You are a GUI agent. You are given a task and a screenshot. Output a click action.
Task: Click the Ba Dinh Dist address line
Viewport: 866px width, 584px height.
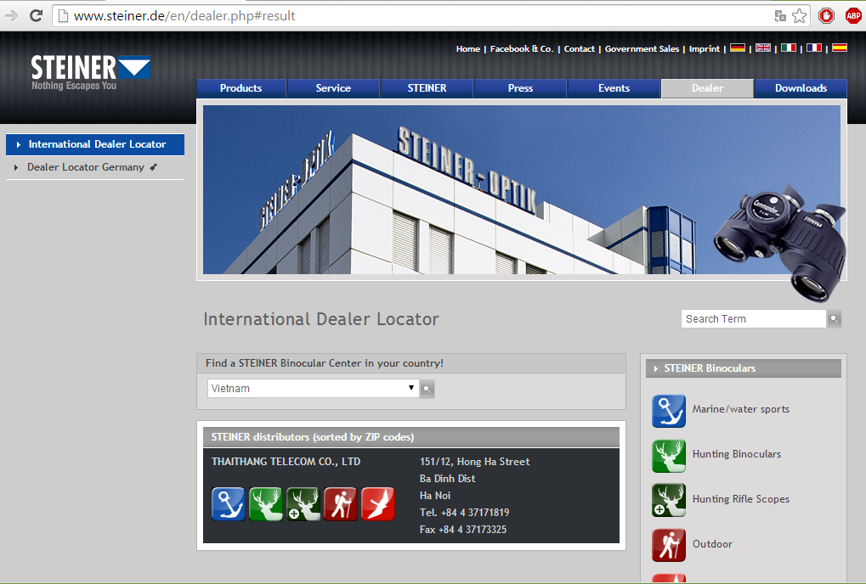tap(447, 479)
